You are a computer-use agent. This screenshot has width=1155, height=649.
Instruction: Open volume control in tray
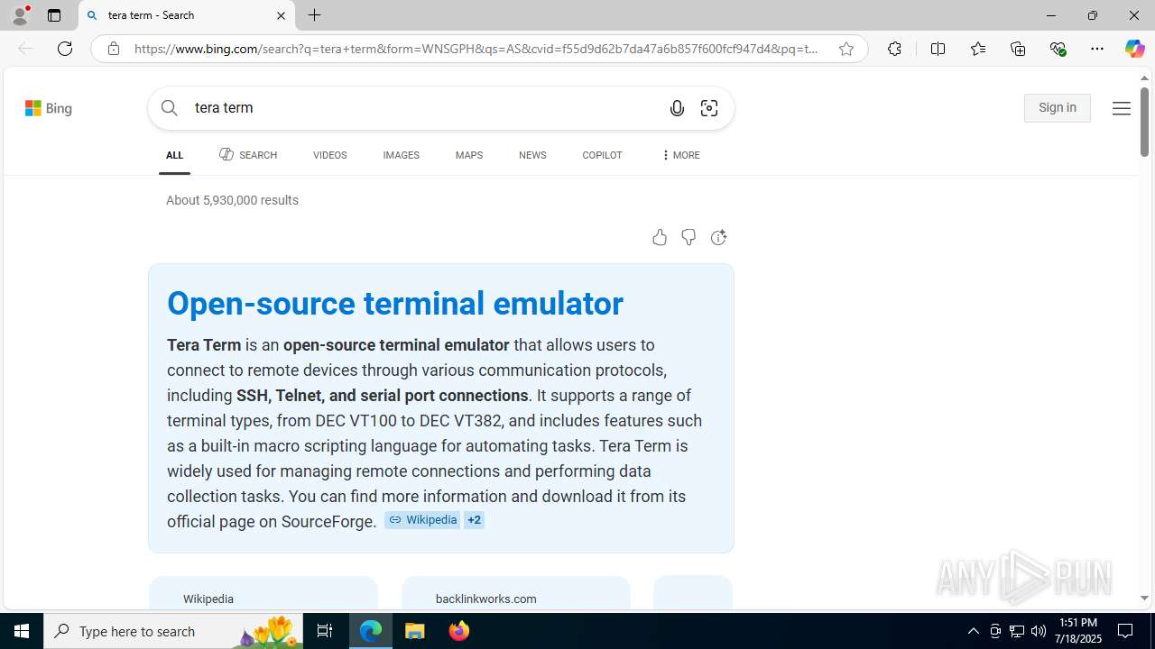click(1039, 631)
